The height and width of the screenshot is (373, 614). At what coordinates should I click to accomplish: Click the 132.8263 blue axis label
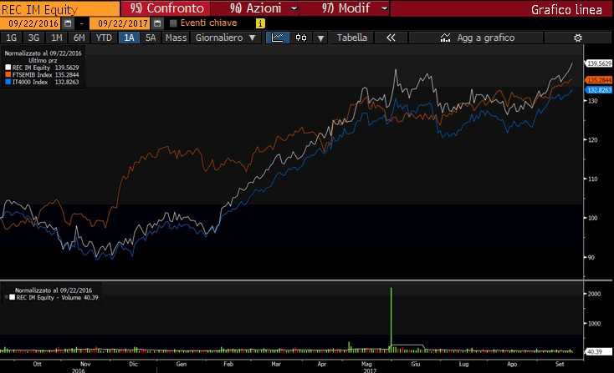point(599,90)
